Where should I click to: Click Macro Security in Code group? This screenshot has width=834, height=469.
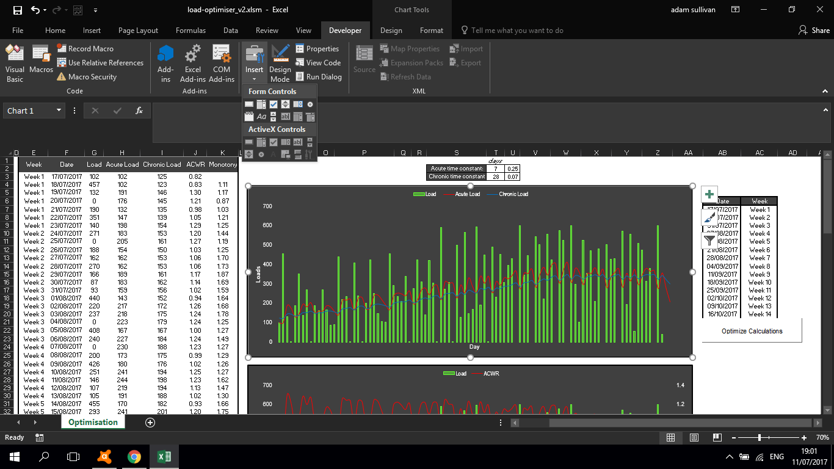(x=92, y=77)
